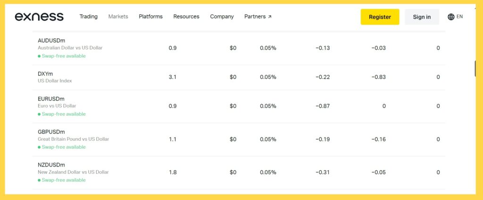Click green swap-free dot under GBPUSDm
The width and height of the screenshot is (483, 200).
point(39,147)
